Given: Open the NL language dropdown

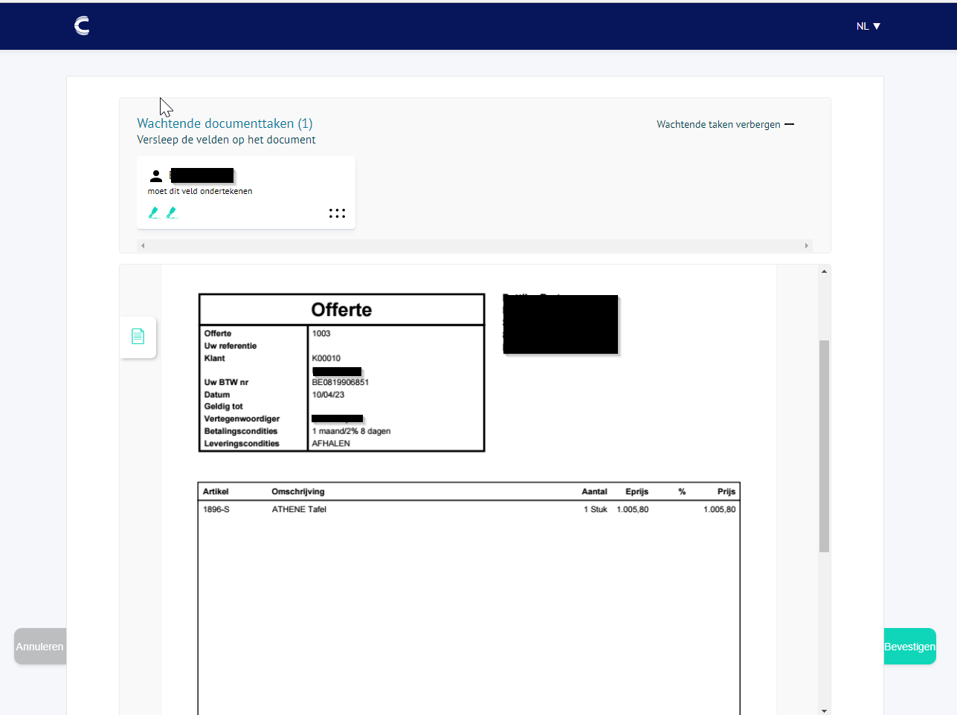Looking at the screenshot, I should (868, 26).
